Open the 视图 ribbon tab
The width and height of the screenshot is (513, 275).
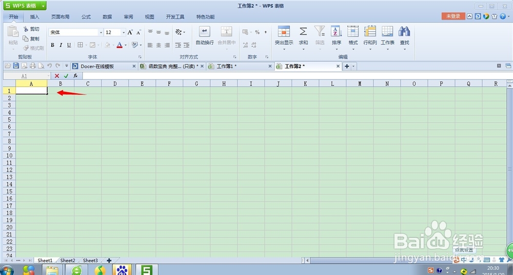[x=149, y=17]
